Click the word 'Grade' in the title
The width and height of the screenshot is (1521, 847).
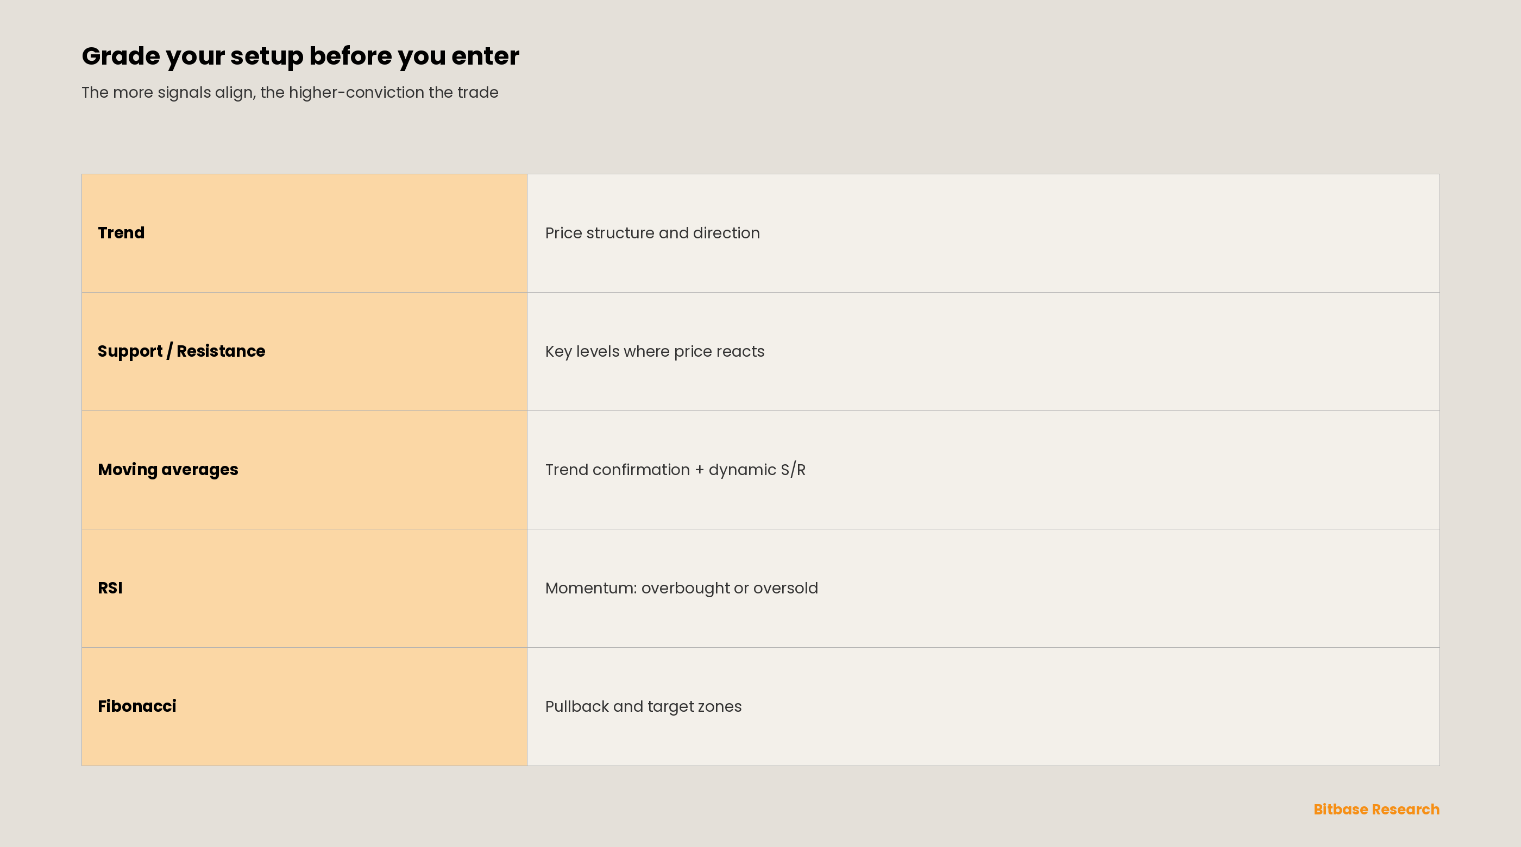pos(121,56)
